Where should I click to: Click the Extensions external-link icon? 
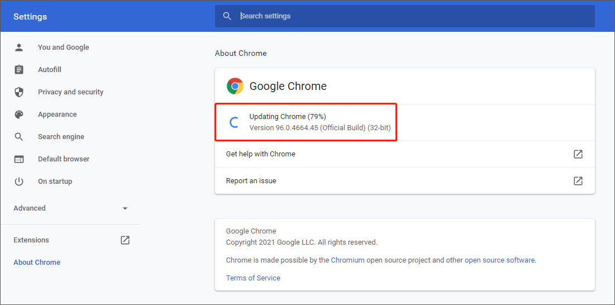(125, 240)
